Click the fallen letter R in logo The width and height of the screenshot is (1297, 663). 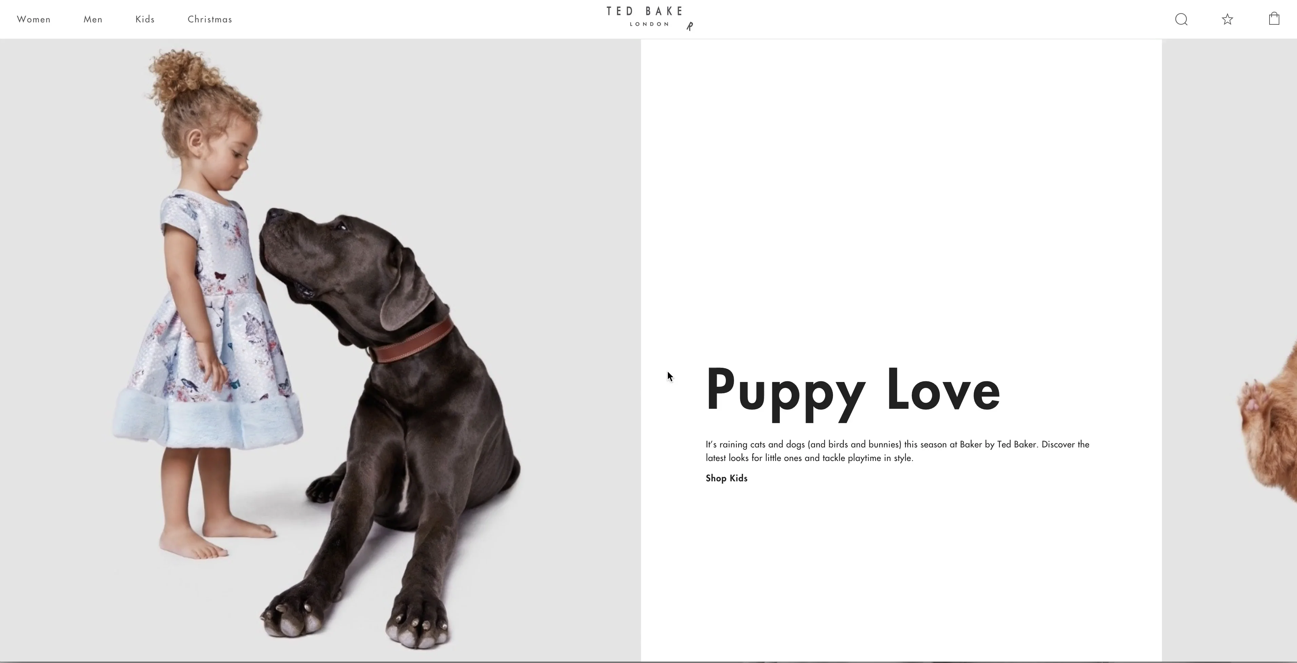tap(690, 26)
